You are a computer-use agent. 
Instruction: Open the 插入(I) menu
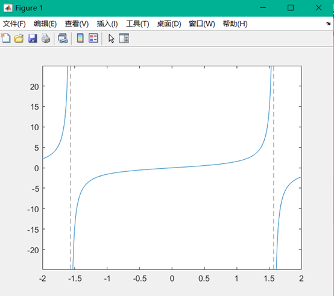tap(107, 24)
